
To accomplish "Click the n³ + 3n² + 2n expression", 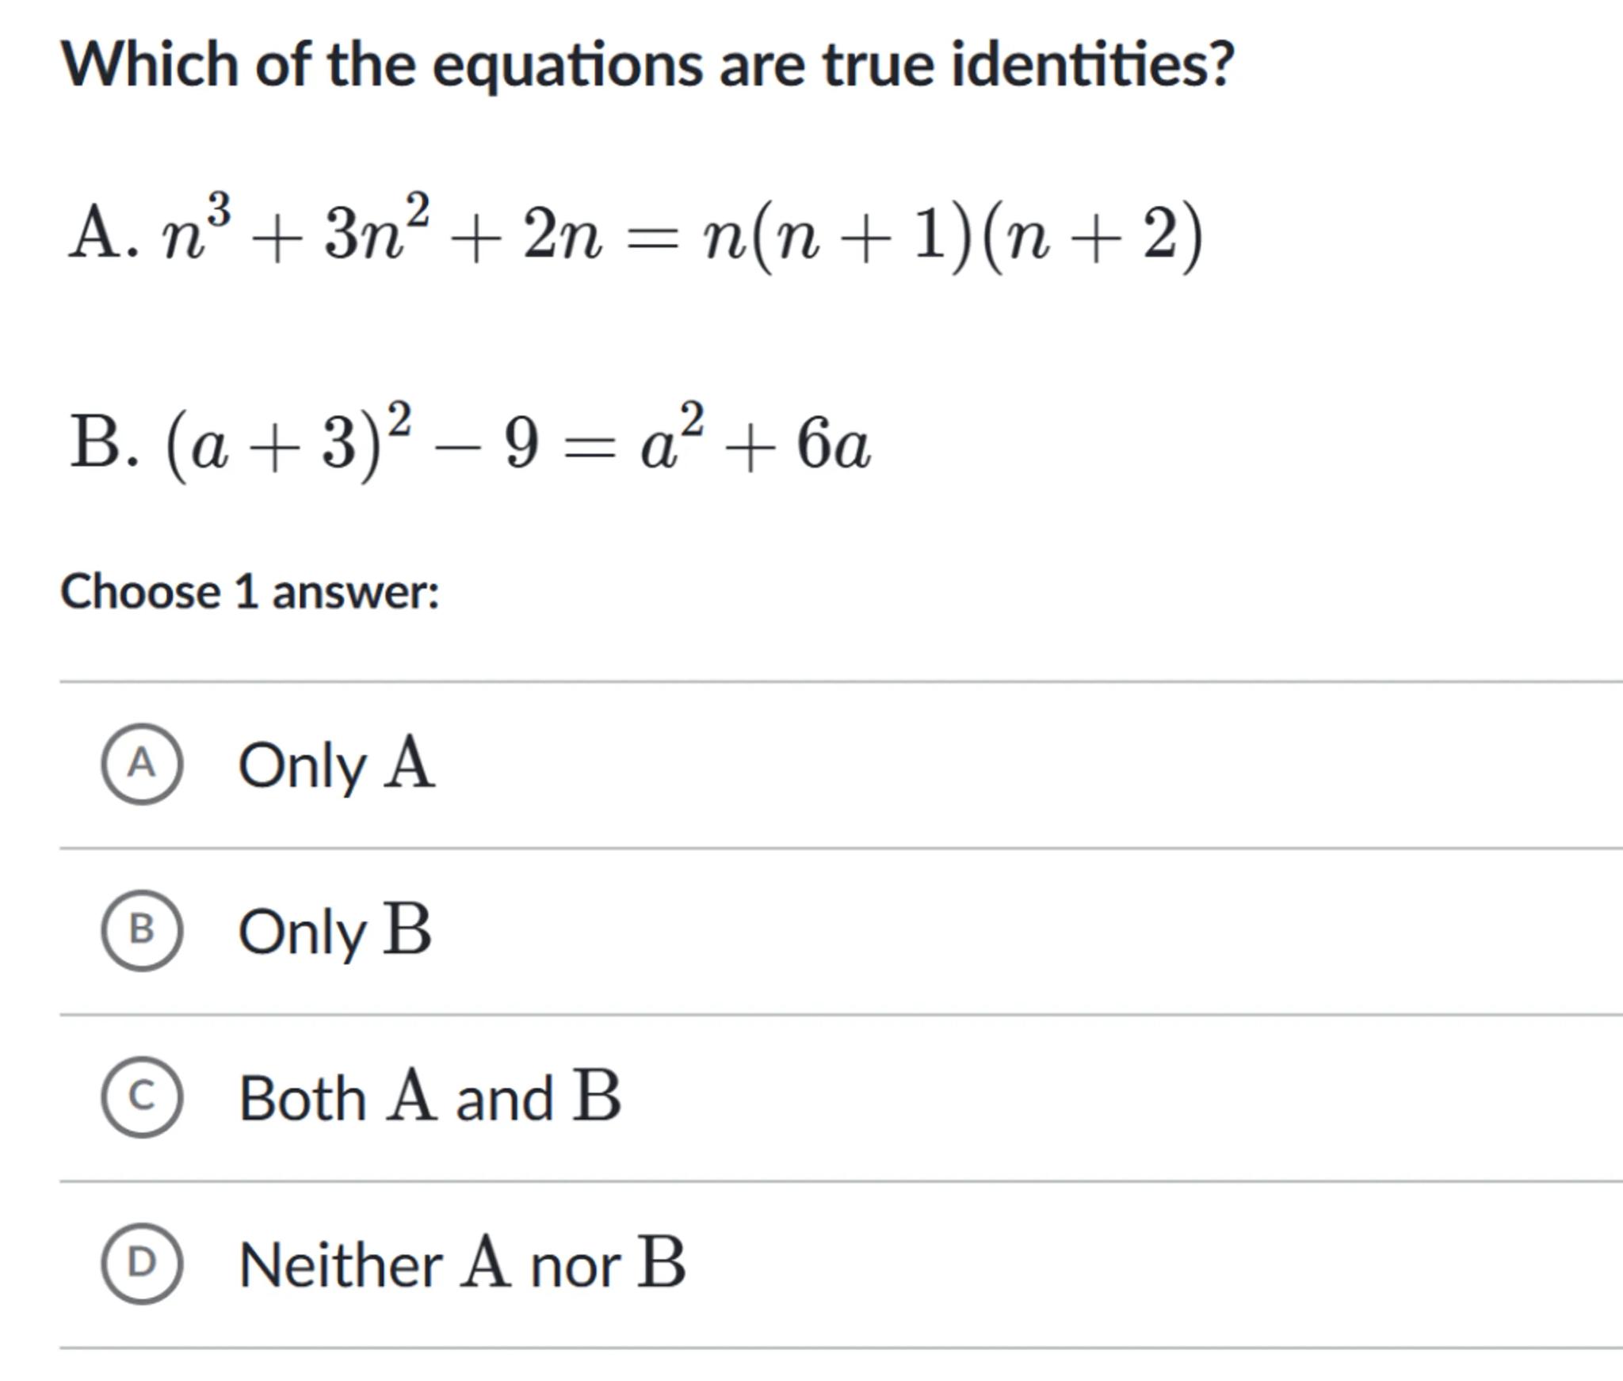I will point(382,230).
